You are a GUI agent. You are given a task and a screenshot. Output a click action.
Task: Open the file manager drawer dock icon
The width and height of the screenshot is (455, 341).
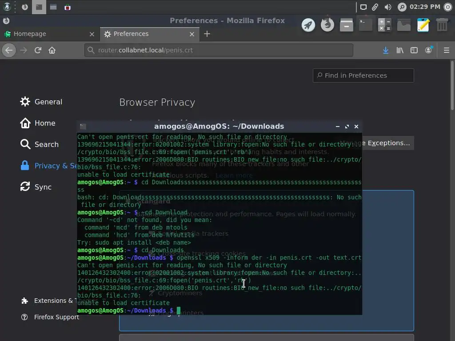point(347,25)
